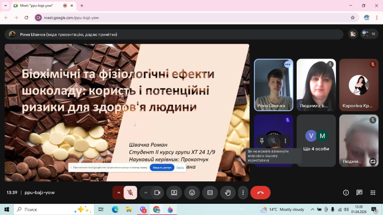Click 'Закрыть доступ' to stop sharing

[161, 168]
